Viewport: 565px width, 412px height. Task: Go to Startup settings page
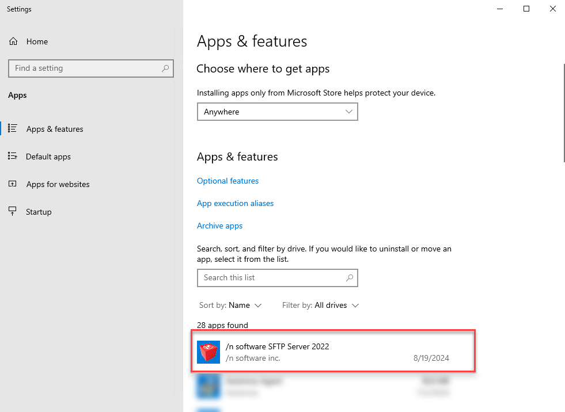click(x=39, y=212)
